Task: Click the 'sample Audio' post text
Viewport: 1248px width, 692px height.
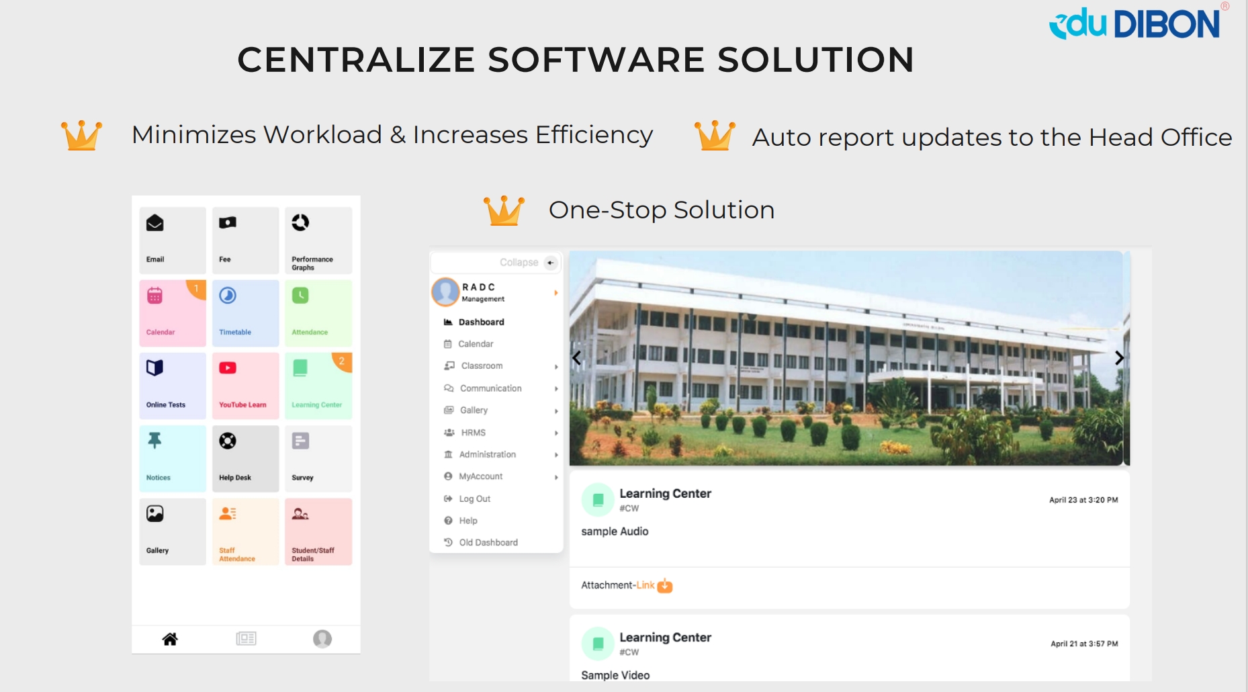Action: pos(615,531)
